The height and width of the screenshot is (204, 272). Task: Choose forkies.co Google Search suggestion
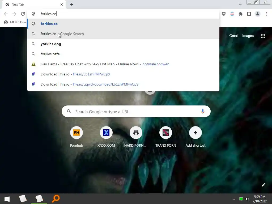123,34
